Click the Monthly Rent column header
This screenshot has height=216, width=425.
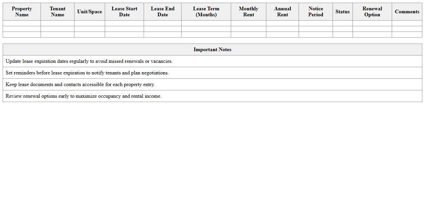[x=248, y=12]
